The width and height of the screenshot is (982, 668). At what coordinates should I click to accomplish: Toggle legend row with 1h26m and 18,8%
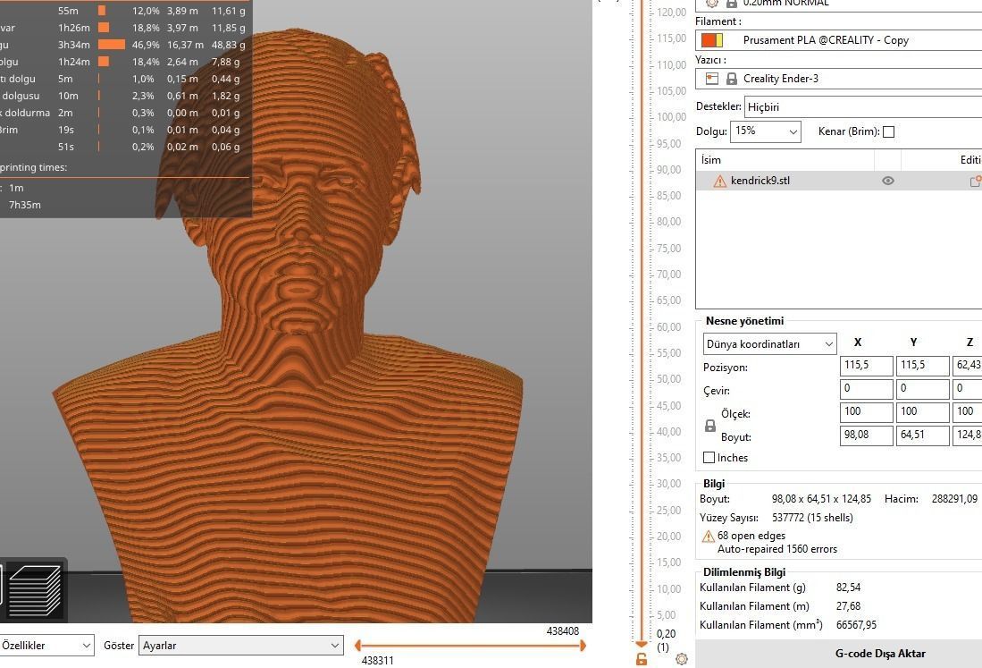click(124, 29)
